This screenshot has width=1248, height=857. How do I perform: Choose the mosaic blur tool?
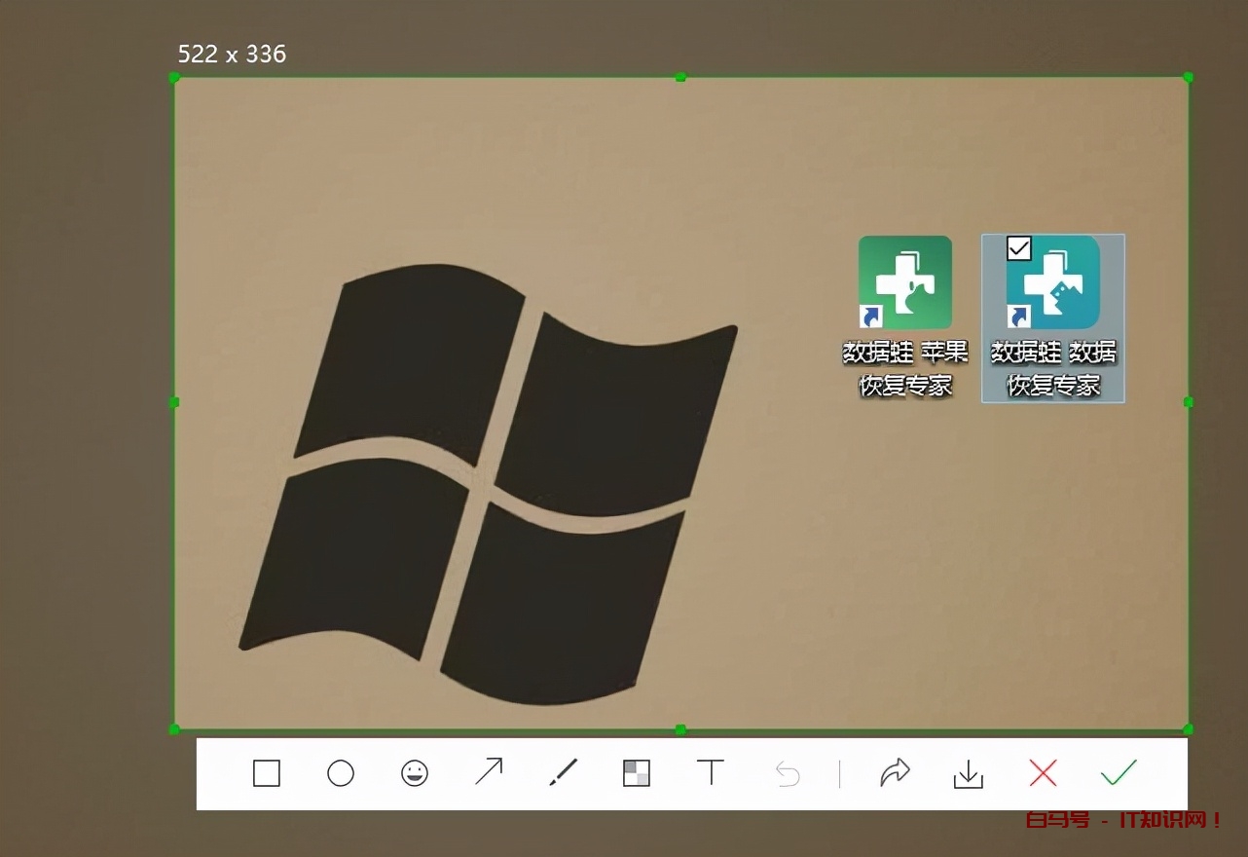click(x=637, y=773)
